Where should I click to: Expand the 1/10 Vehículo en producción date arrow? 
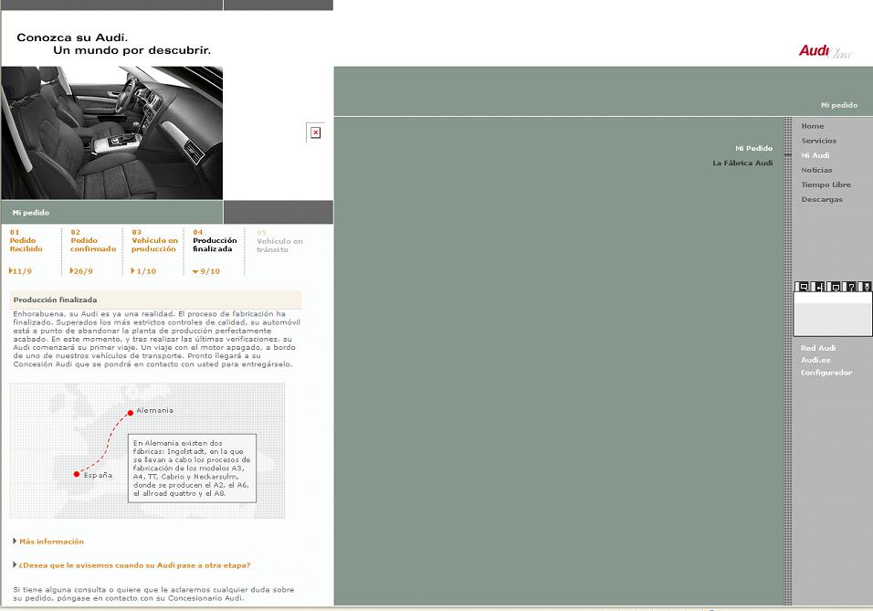click(x=132, y=270)
